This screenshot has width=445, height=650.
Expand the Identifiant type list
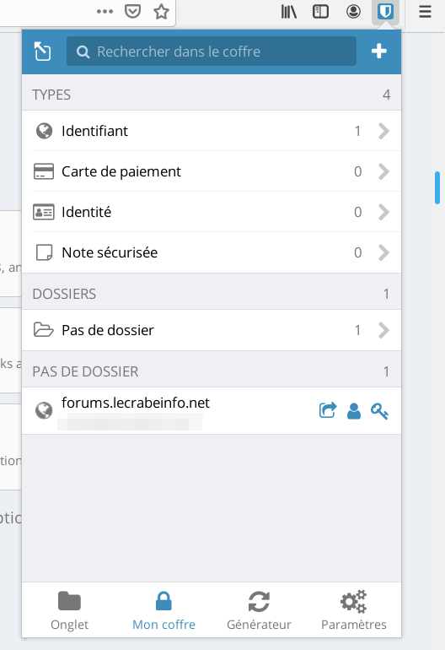[212, 131]
